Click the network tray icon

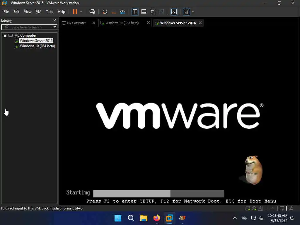(253, 218)
